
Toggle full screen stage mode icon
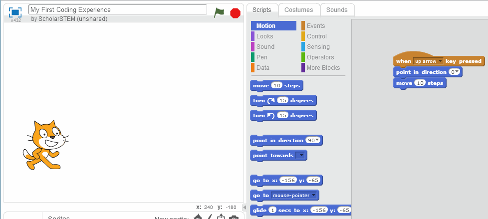click(x=15, y=12)
